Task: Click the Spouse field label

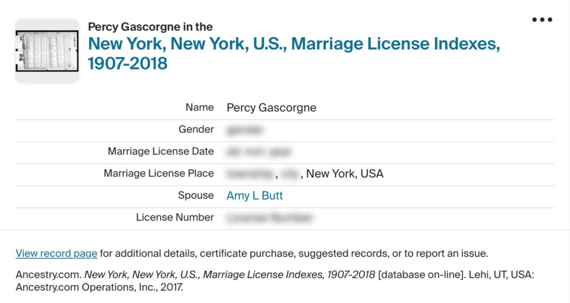Action: click(x=196, y=196)
